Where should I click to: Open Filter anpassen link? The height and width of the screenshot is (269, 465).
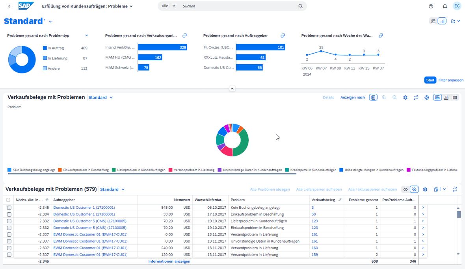pyautogui.click(x=450, y=80)
